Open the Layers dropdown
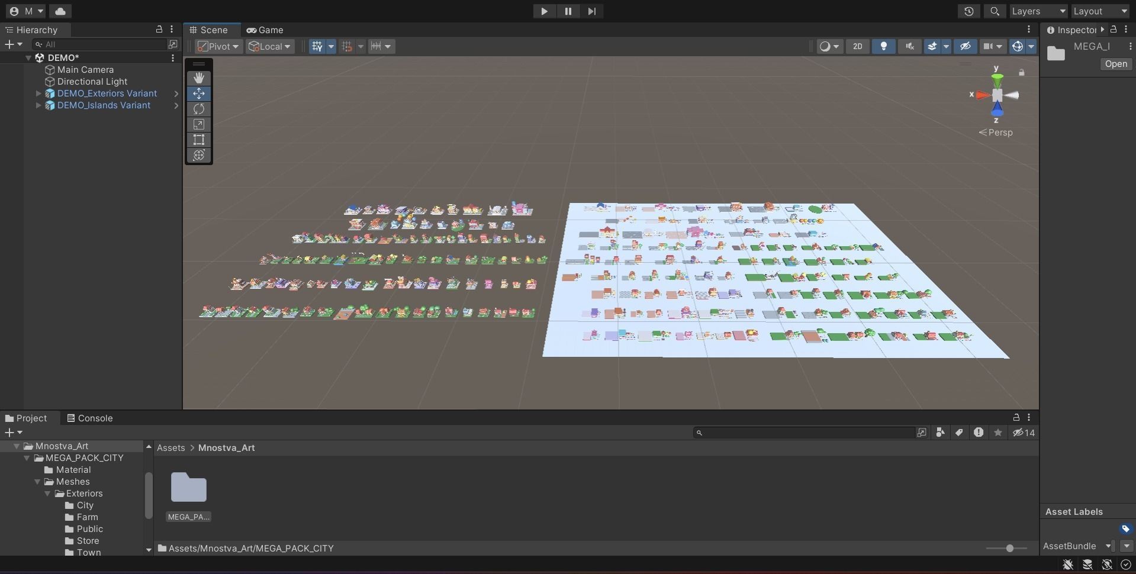Viewport: 1136px width, 574px height. pos(1038,11)
